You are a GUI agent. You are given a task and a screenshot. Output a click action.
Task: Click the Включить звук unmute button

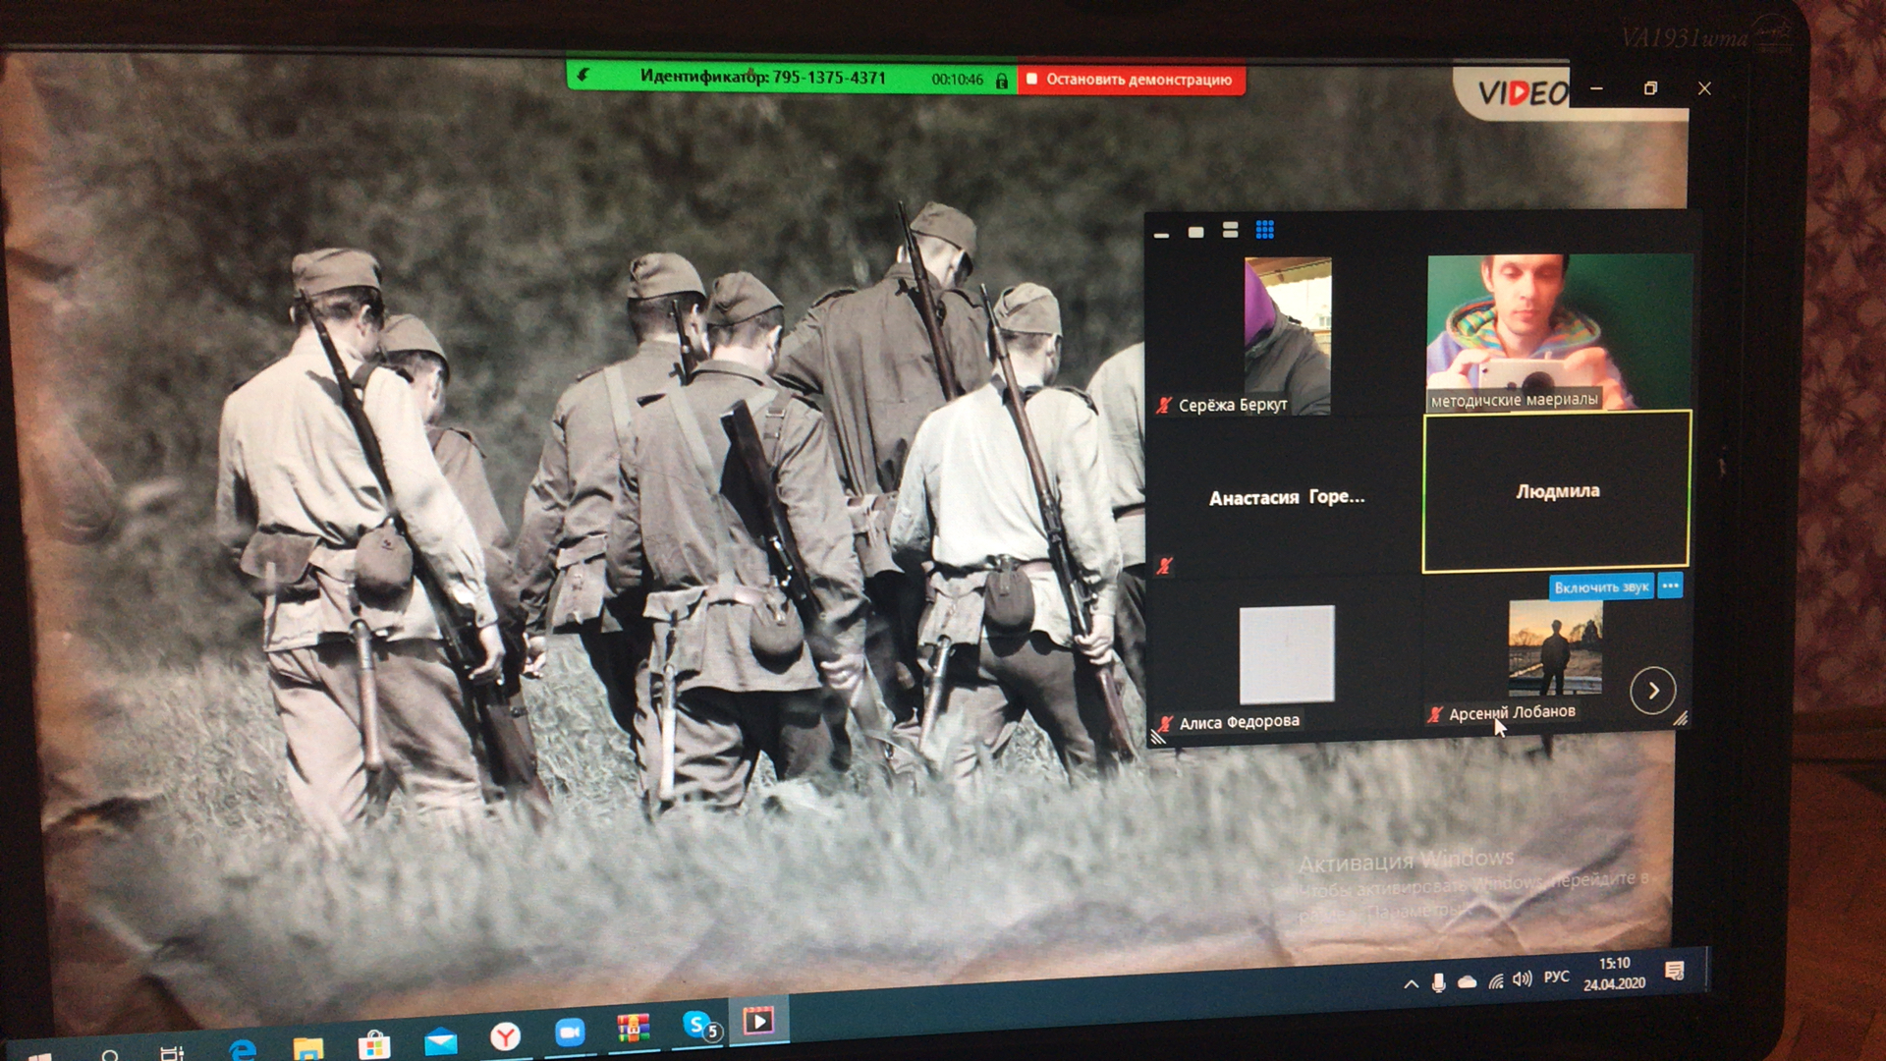[x=1601, y=586]
